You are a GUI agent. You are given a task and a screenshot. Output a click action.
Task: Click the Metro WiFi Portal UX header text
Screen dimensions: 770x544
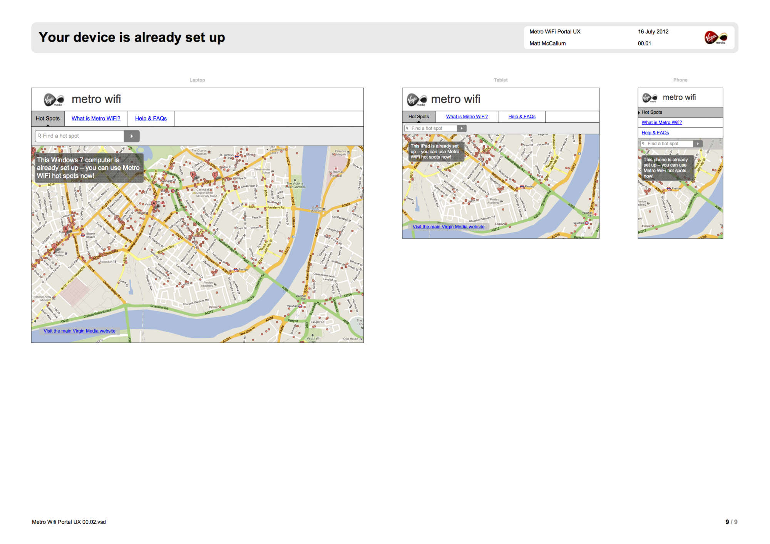pos(555,32)
